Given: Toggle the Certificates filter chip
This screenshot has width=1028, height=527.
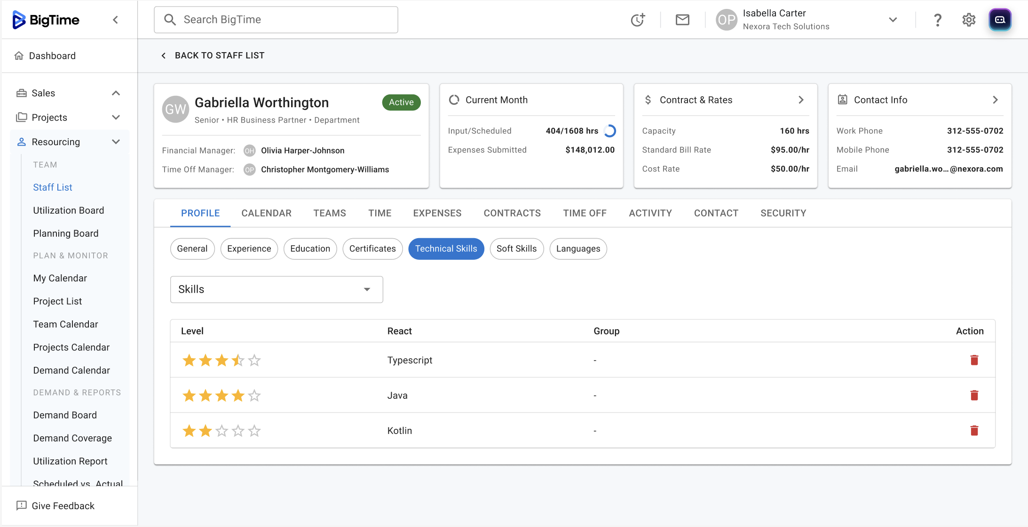Looking at the screenshot, I should (372, 249).
